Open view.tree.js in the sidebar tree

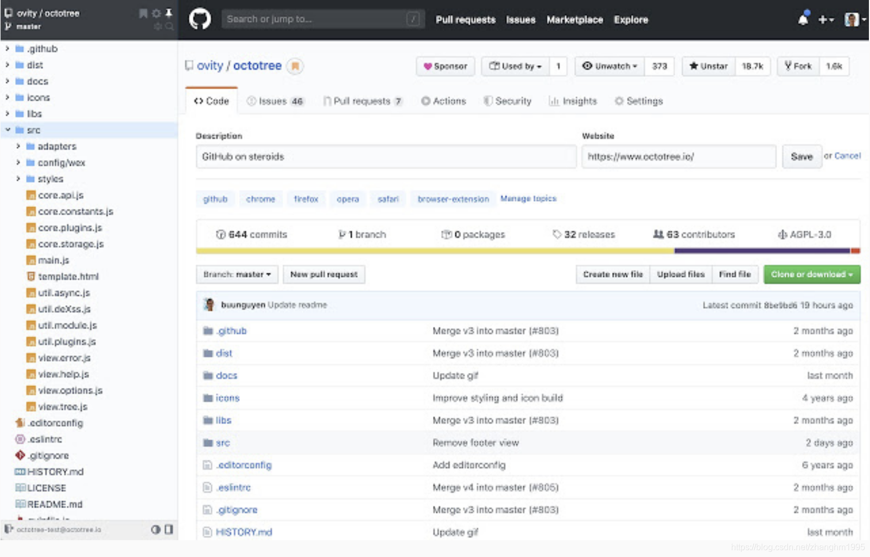coord(62,407)
